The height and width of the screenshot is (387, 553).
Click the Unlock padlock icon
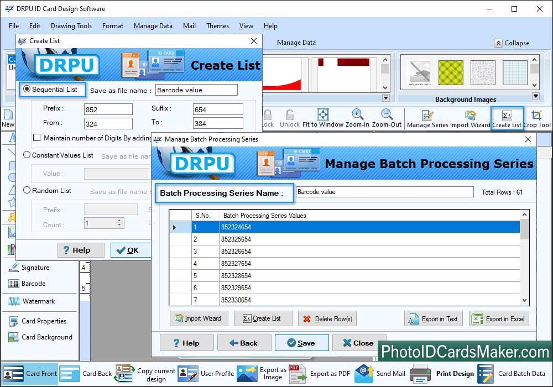(x=290, y=114)
